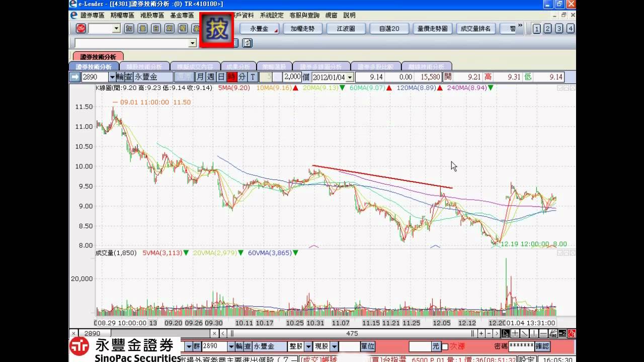The height and width of the screenshot is (362, 644).
Task: Open the 客服與查詢 menu
Action: tap(303, 15)
